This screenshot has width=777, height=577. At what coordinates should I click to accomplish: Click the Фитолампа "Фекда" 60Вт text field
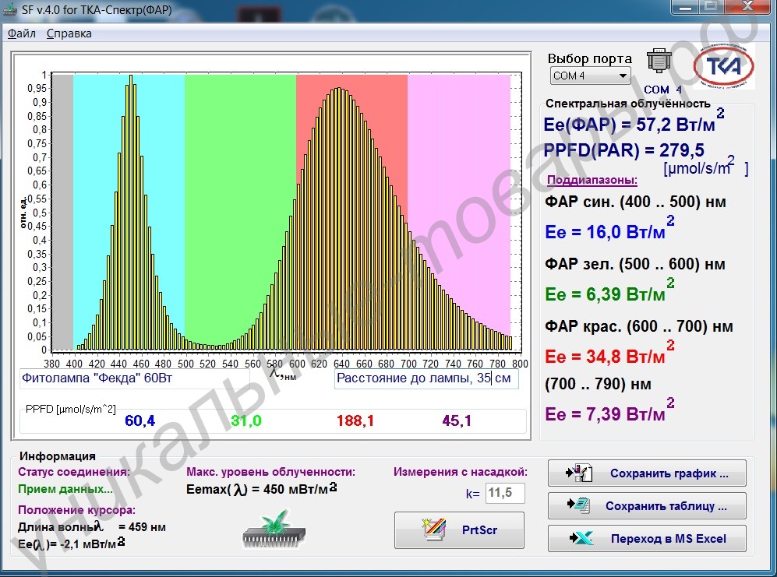click(134, 378)
